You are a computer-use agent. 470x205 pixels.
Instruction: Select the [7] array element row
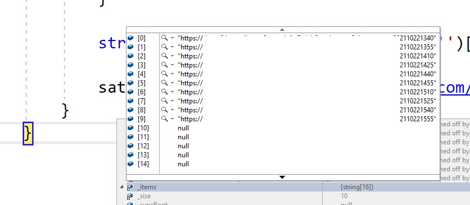tap(283, 101)
